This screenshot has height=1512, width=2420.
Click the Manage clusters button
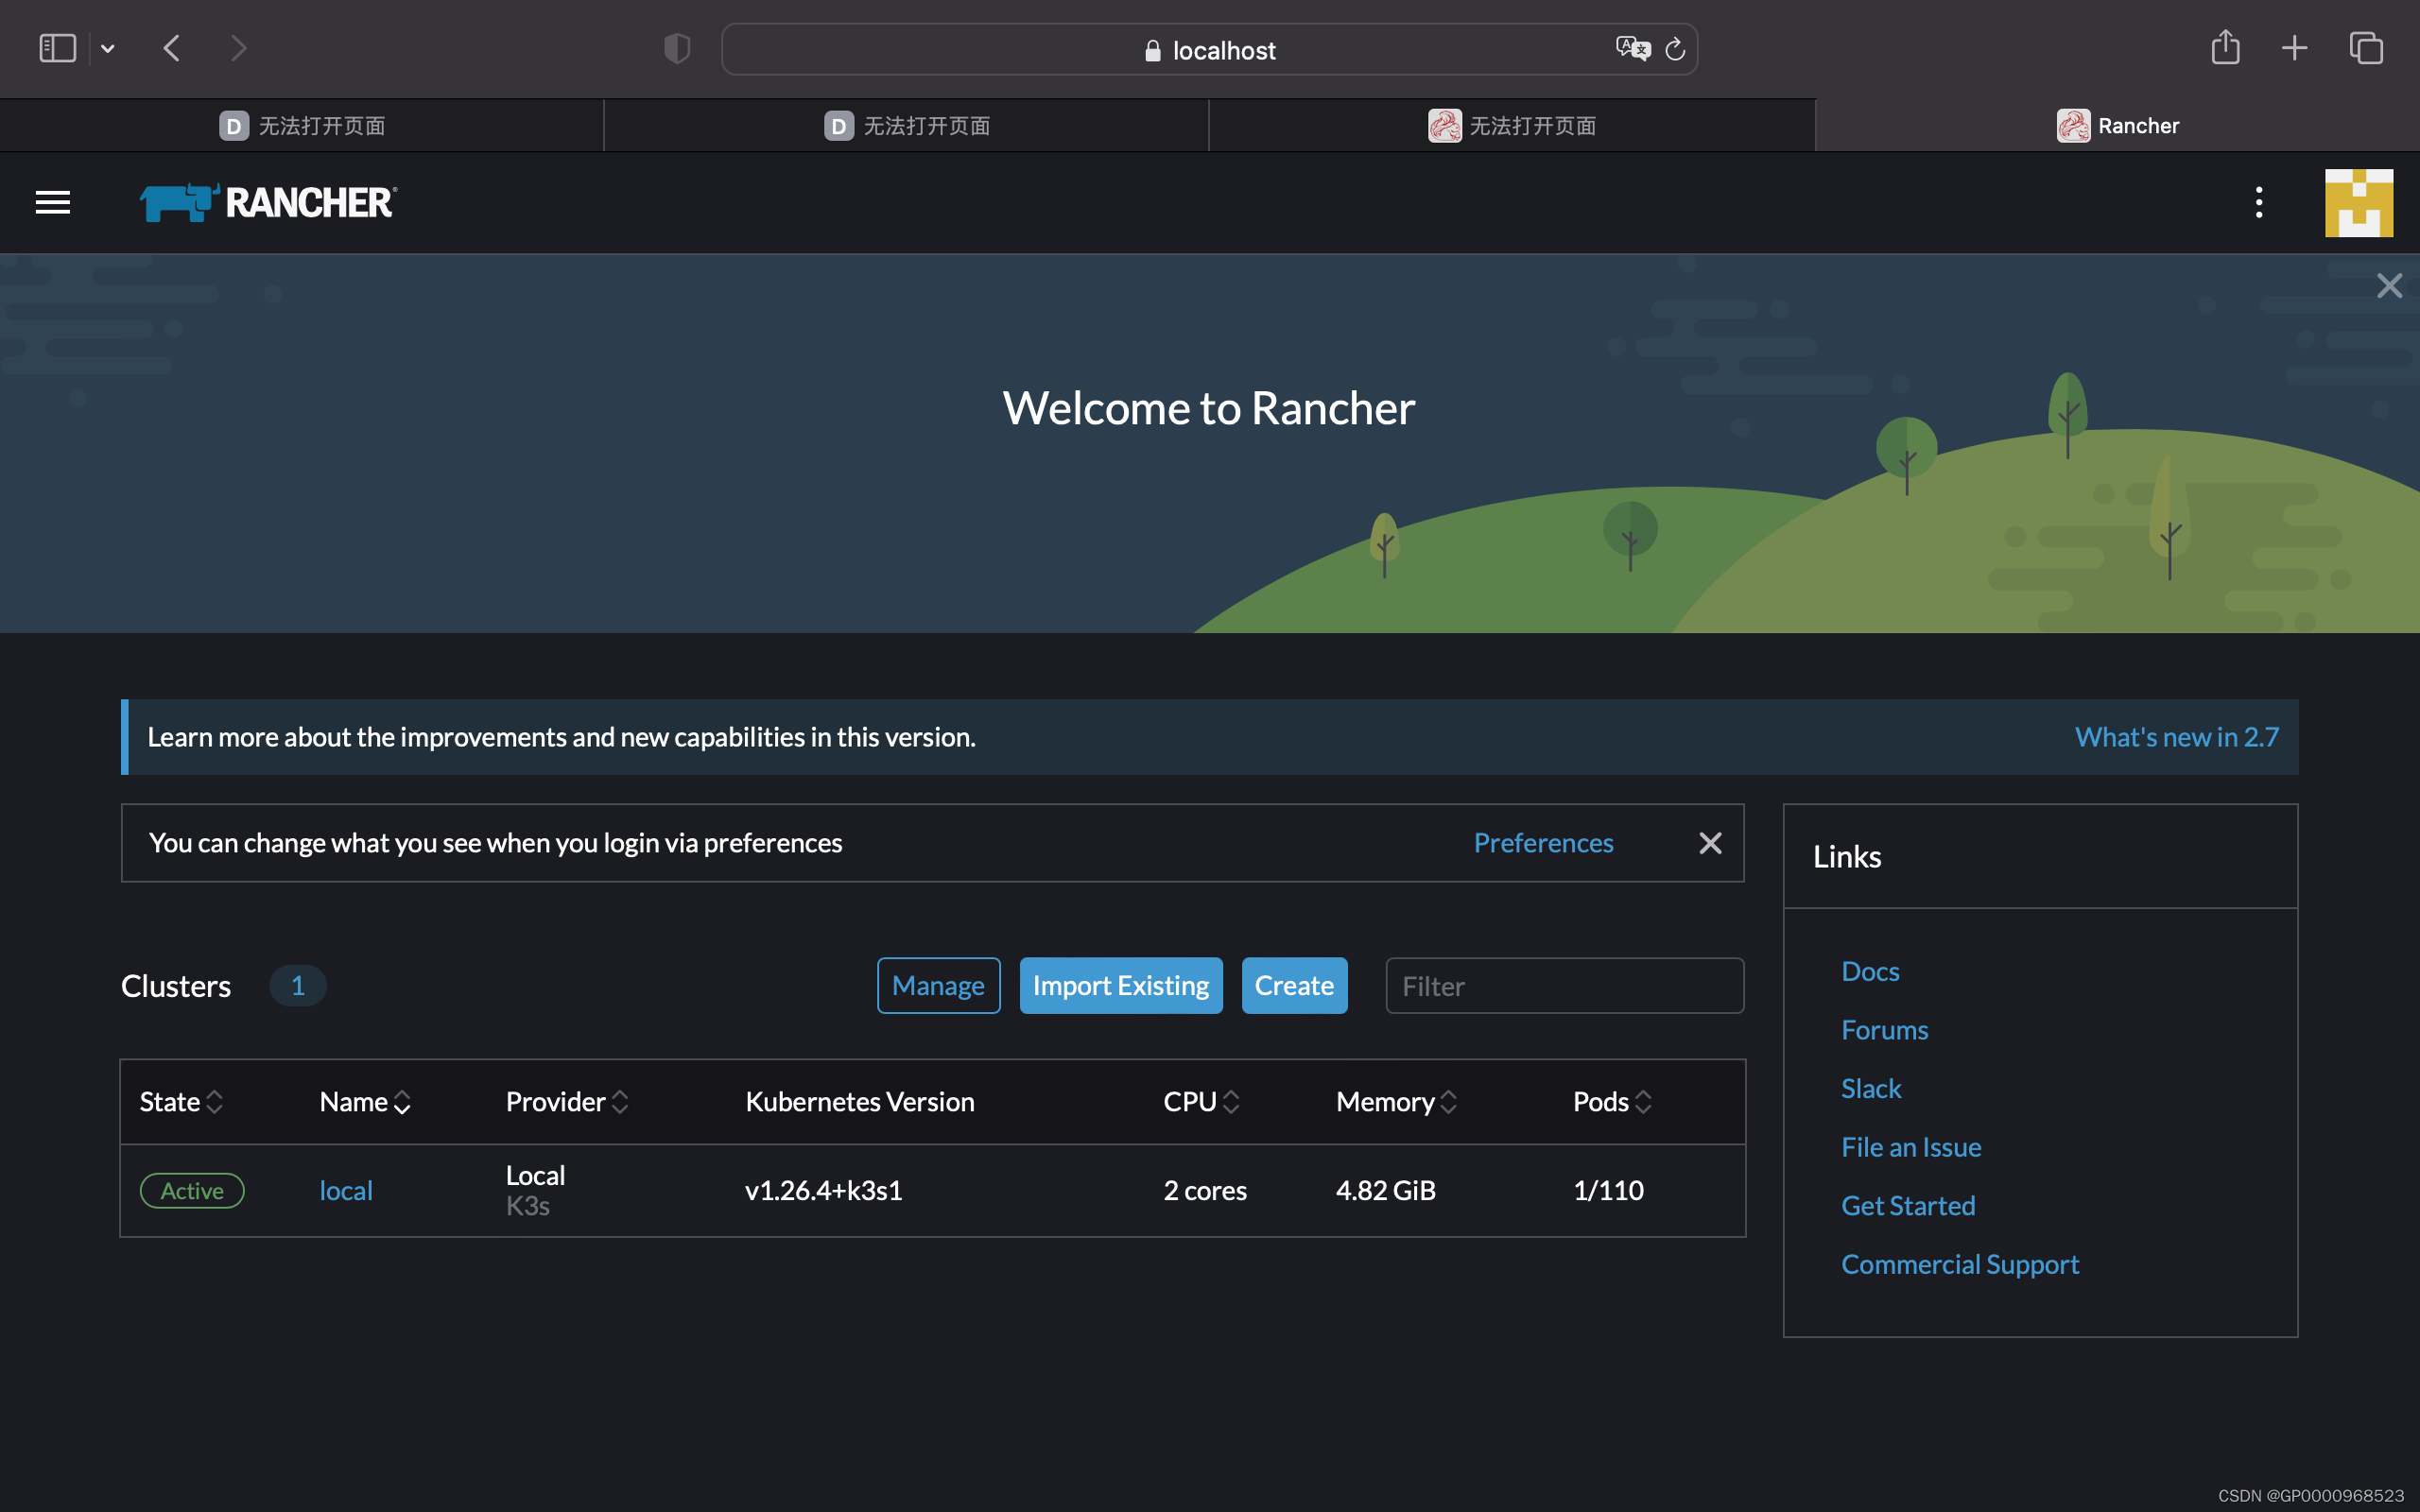point(938,986)
